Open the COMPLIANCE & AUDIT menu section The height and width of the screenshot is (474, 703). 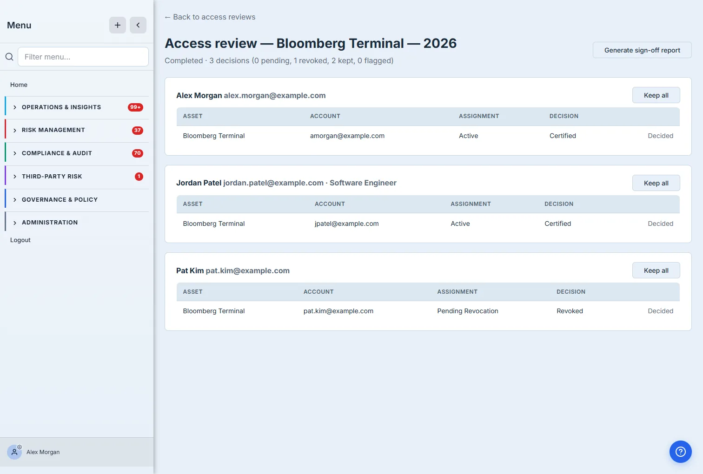click(77, 153)
